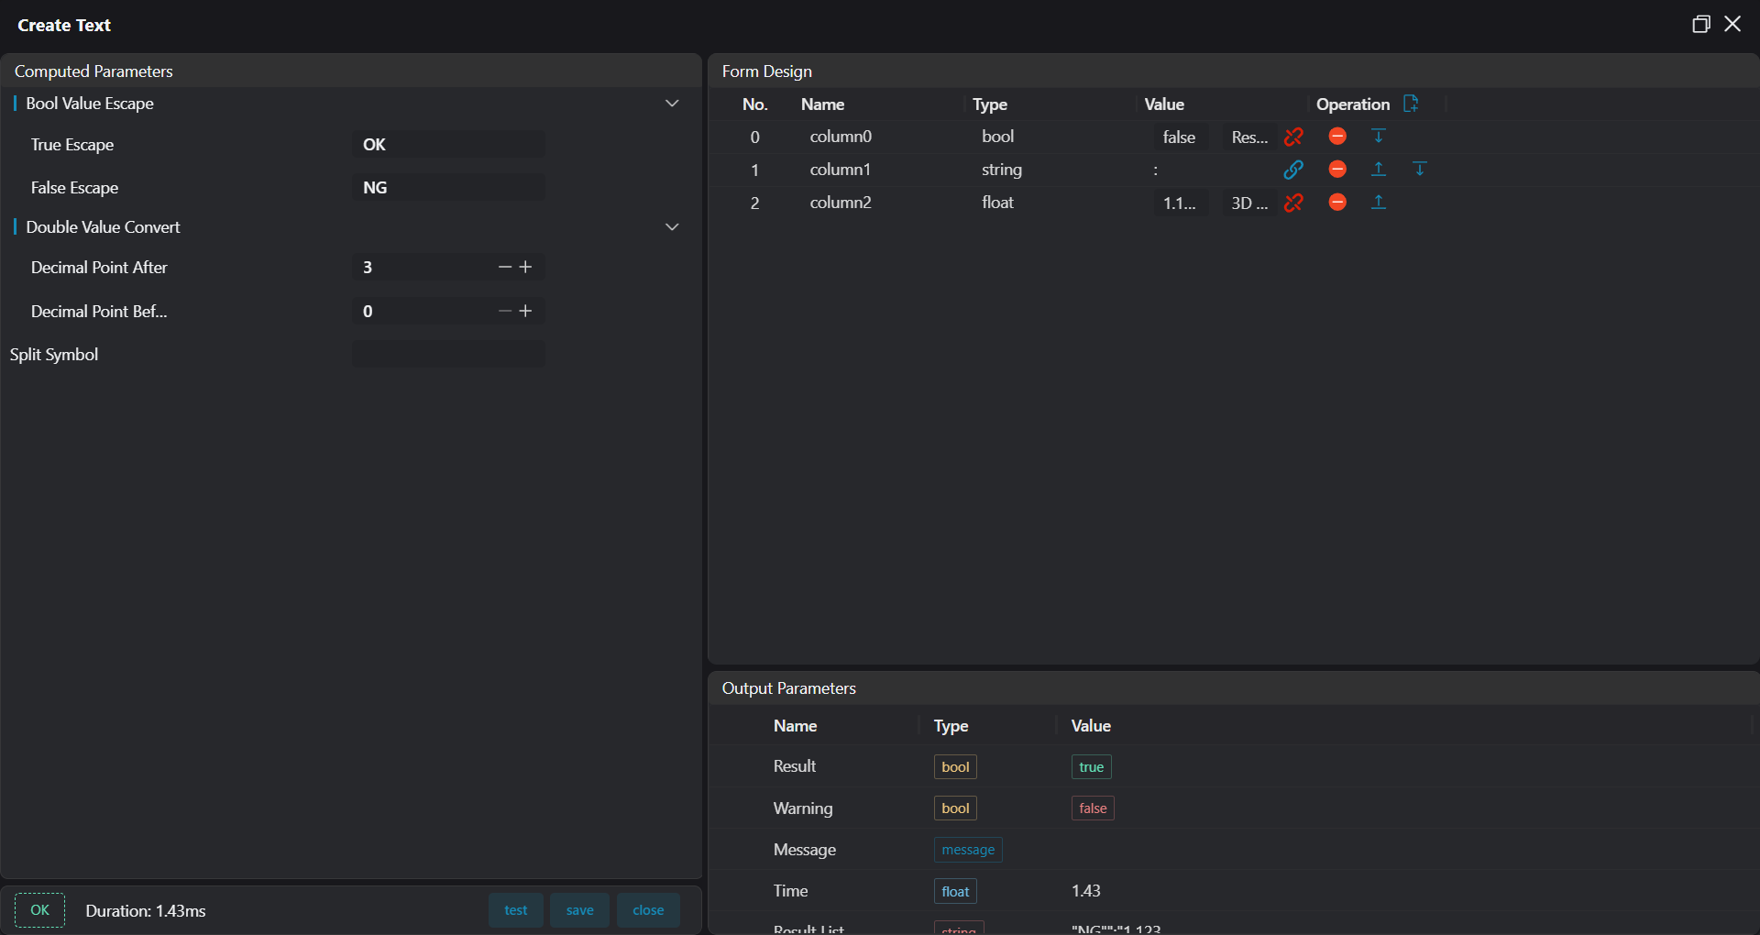Open the Res... source dropdown for column0
This screenshot has height=935, width=1760.
(1248, 137)
